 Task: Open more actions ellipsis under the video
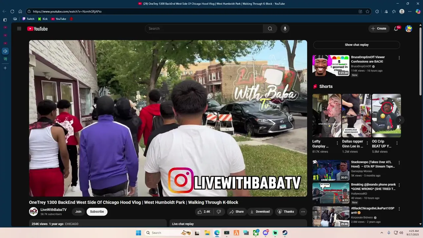[x=303, y=212]
